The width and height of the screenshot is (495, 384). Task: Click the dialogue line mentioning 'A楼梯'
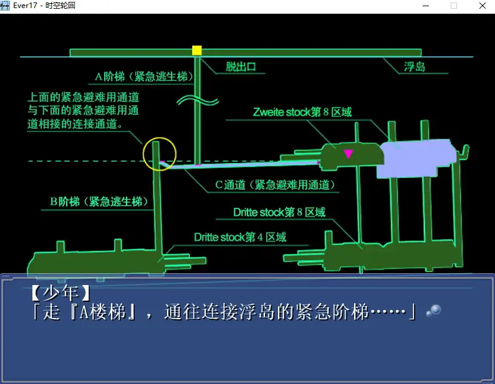tap(224, 312)
